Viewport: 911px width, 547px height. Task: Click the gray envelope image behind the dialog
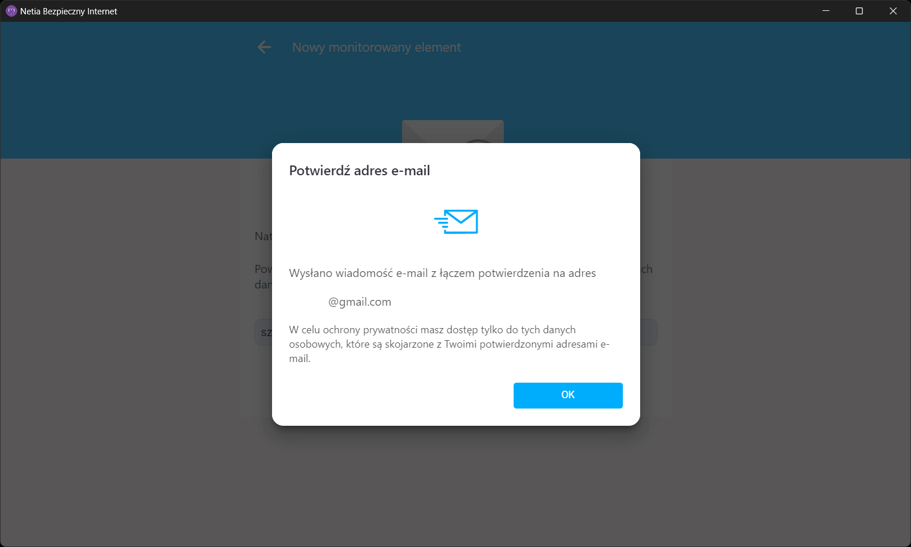pyautogui.click(x=453, y=132)
